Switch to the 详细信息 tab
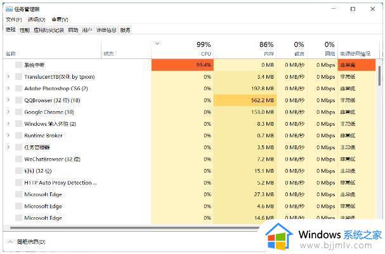Viewport: 385px width, 254px height. point(107,30)
